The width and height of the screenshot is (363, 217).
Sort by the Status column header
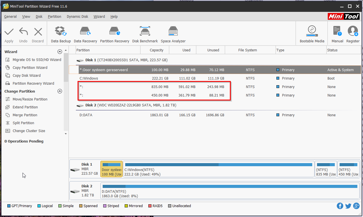click(x=344, y=50)
